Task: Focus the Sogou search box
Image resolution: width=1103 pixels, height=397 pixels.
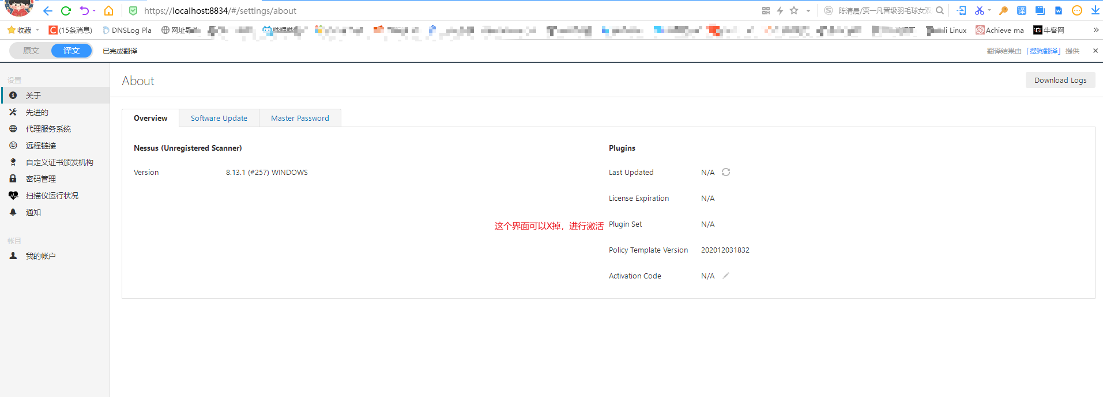Action: [x=884, y=11]
